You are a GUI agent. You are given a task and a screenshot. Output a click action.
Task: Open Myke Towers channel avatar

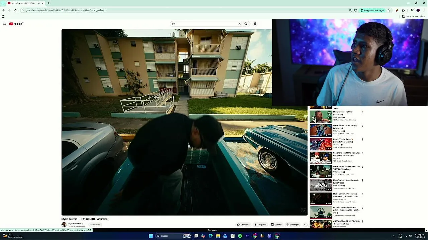(x=64, y=224)
